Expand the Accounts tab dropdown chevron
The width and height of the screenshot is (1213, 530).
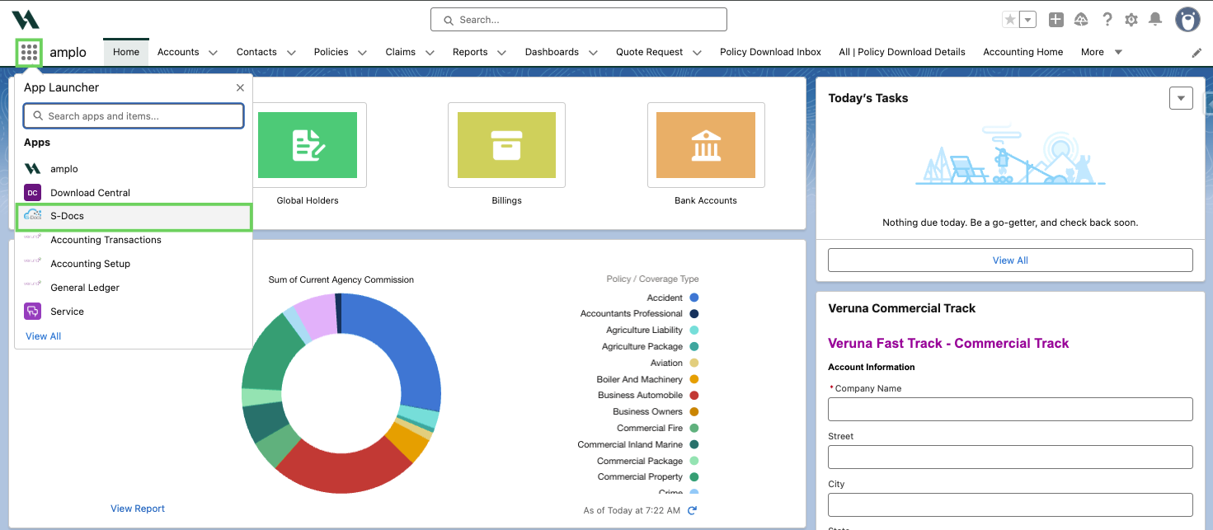(213, 53)
